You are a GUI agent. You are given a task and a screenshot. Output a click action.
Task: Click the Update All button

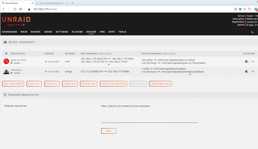(138, 83)
